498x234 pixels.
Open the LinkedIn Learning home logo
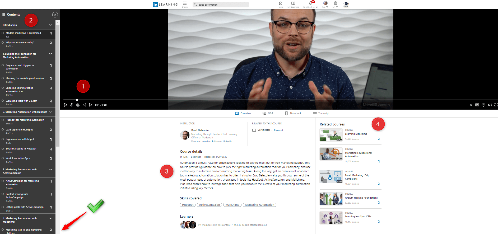(x=165, y=4)
